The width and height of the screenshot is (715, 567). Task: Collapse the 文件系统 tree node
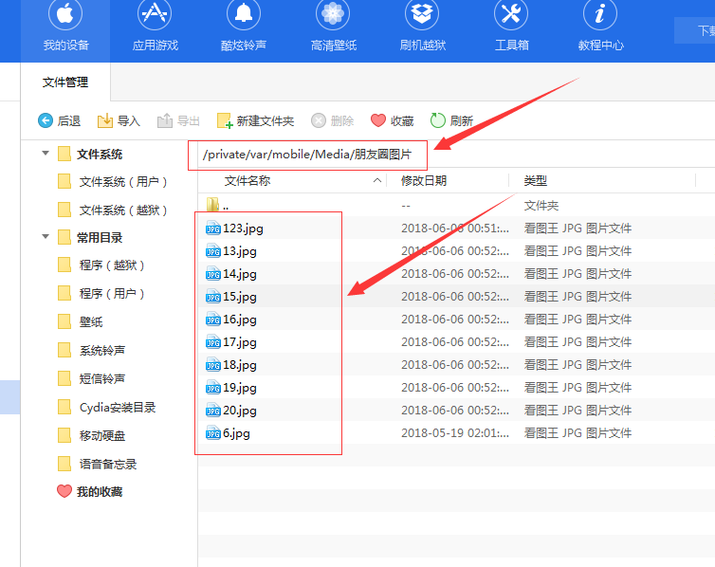click(x=46, y=154)
